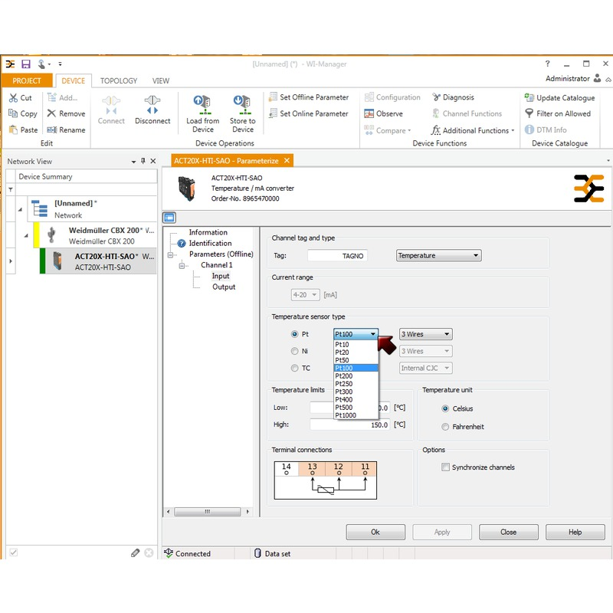Select Weidmüller CBX 200 device row
The image size is (613, 613).
click(95, 235)
